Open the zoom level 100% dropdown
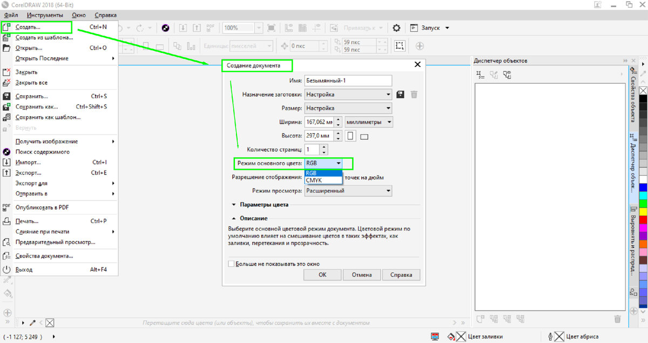Viewport: 648px width, 343px height. tap(258, 28)
